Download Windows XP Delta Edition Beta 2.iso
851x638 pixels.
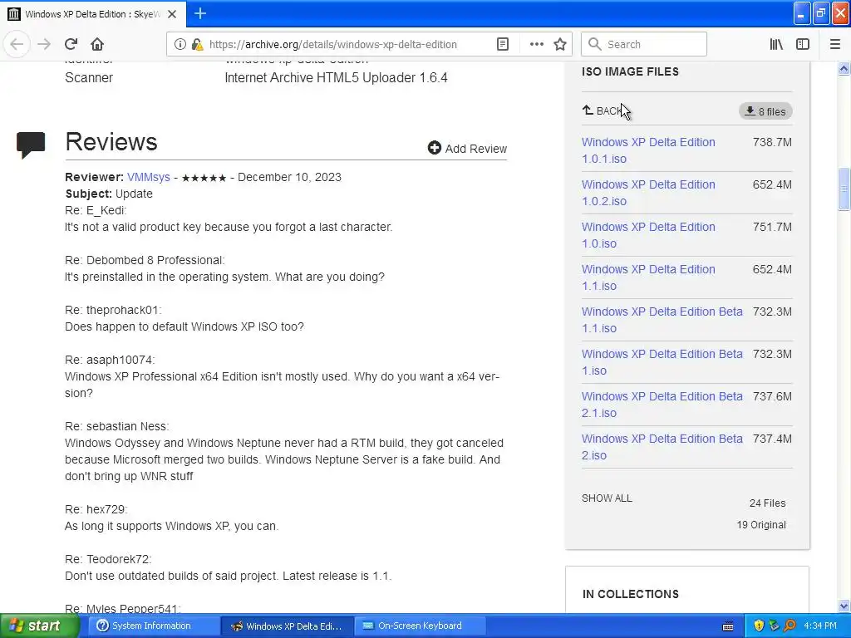click(x=662, y=446)
